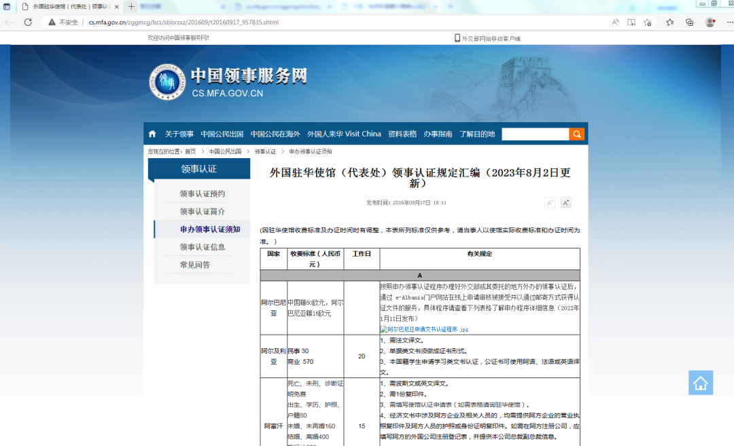Increase article text size with A+ icon

pos(565,202)
